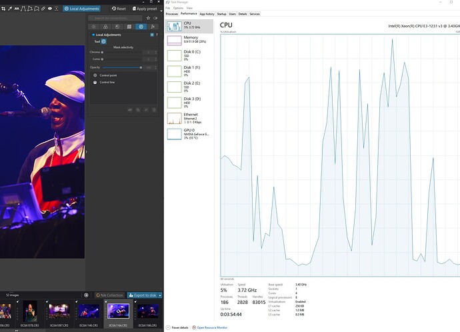Select Ethernet in performance sidebar
Image resolution: width=460 pixels, height=332 pixels.
[x=189, y=119]
